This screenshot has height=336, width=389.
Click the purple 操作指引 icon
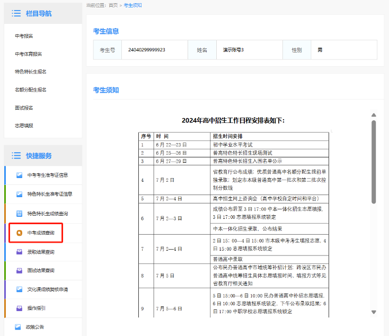tap(20, 308)
